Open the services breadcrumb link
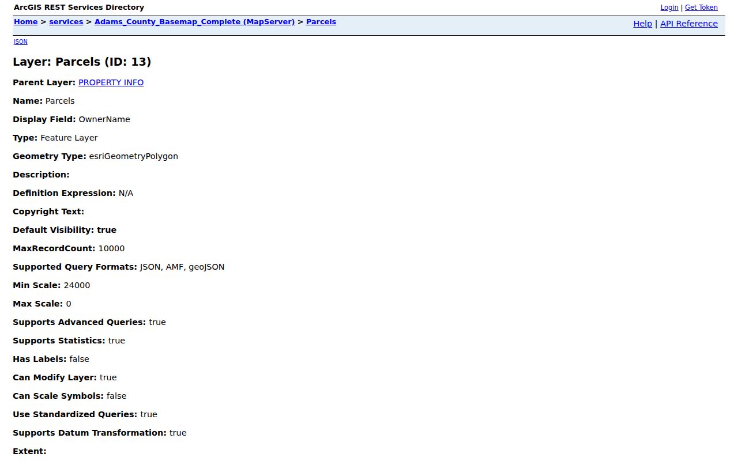 pos(66,22)
